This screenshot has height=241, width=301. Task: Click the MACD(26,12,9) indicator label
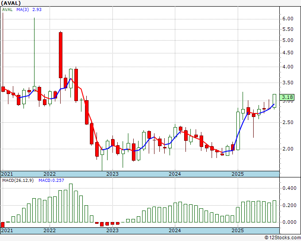click(x=18, y=181)
